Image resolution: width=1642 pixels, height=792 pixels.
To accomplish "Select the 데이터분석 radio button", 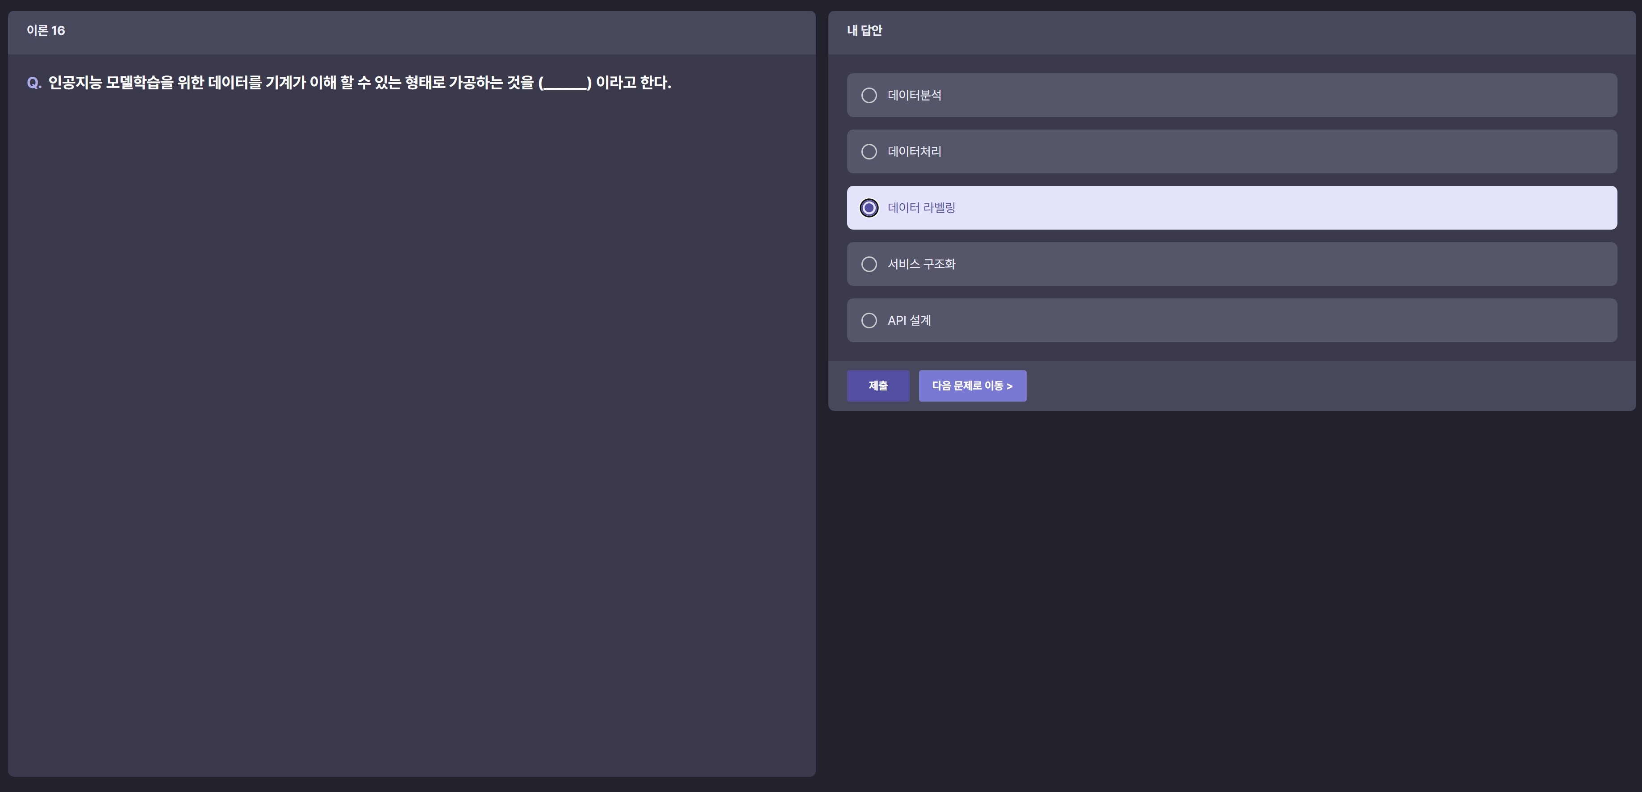I will [869, 95].
